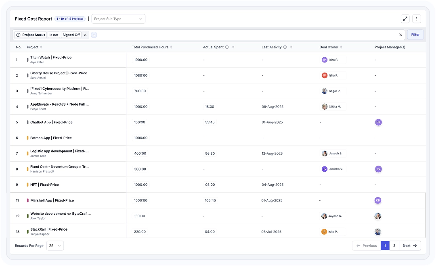The height and width of the screenshot is (266, 436).
Task: Open the Is not operator selector
Action: point(54,35)
